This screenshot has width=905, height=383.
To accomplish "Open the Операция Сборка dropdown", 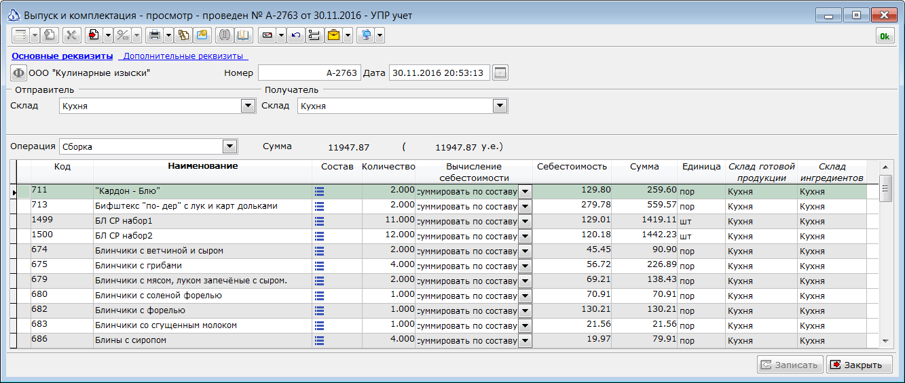I will point(229,146).
